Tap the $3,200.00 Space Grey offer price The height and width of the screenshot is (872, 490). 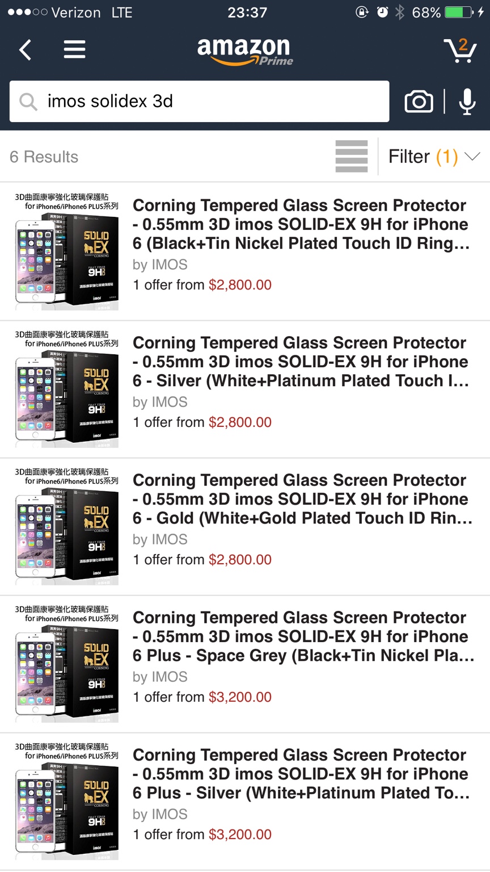[x=240, y=697]
